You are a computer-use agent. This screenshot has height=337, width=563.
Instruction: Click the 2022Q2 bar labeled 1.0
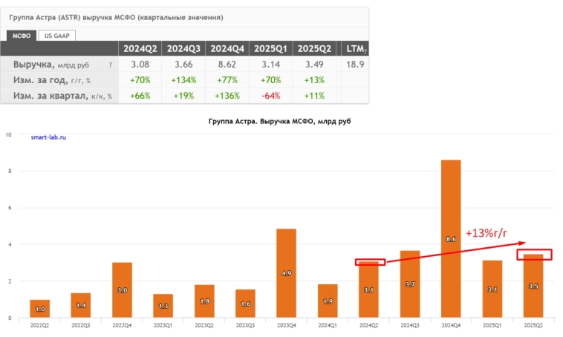point(40,309)
